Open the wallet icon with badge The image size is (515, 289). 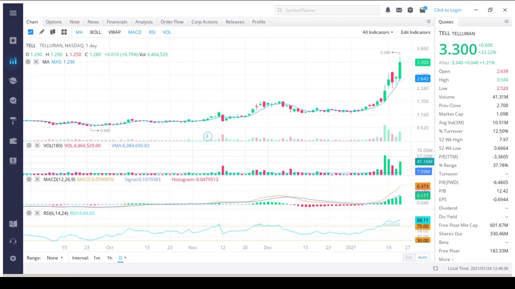[x=422, y=10]
